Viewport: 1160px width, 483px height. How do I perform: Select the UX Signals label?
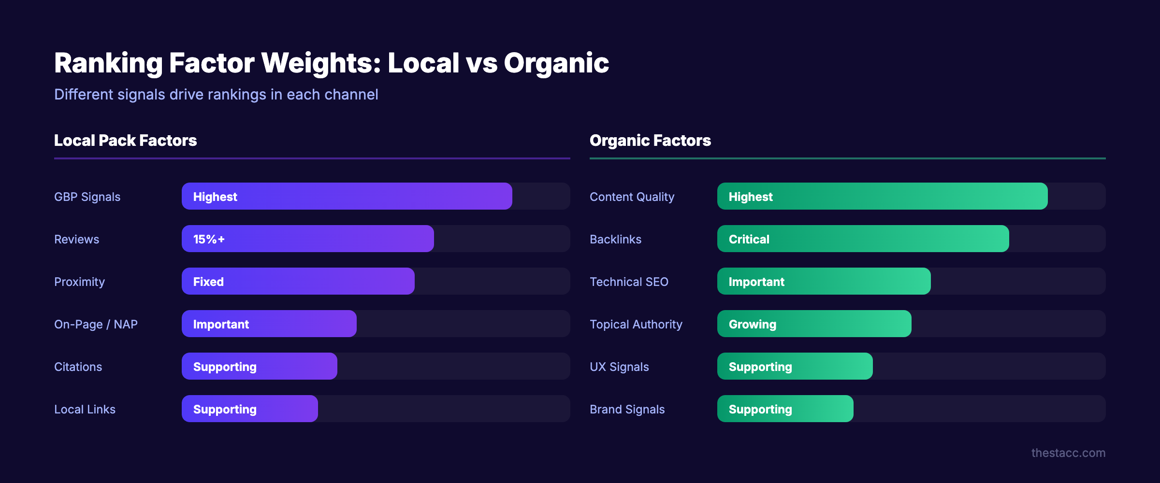(x=619, y=367)
